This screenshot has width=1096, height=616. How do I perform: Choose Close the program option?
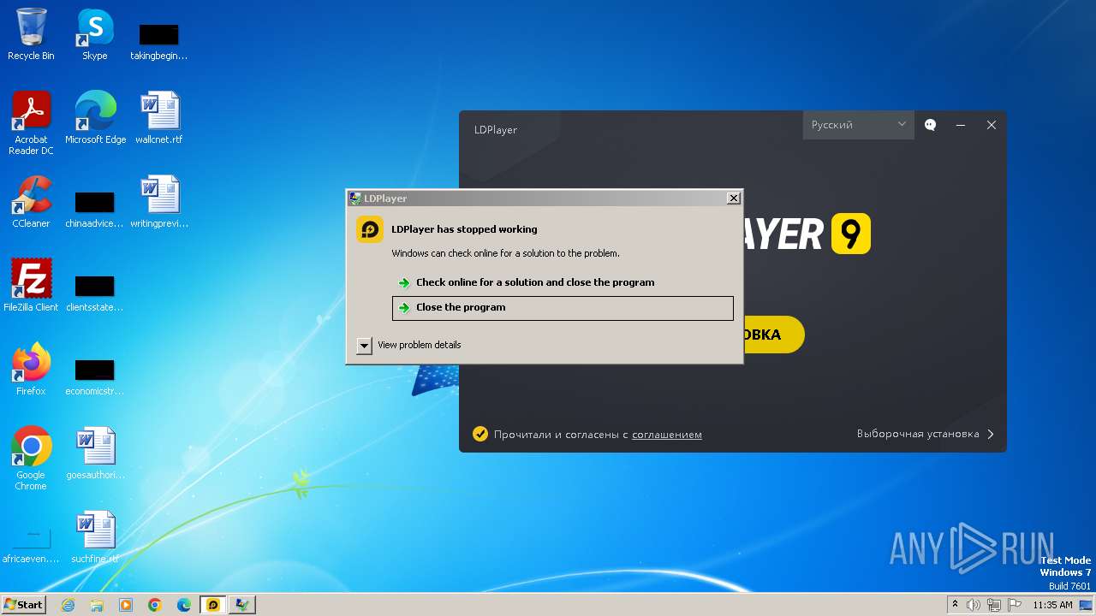563,308
